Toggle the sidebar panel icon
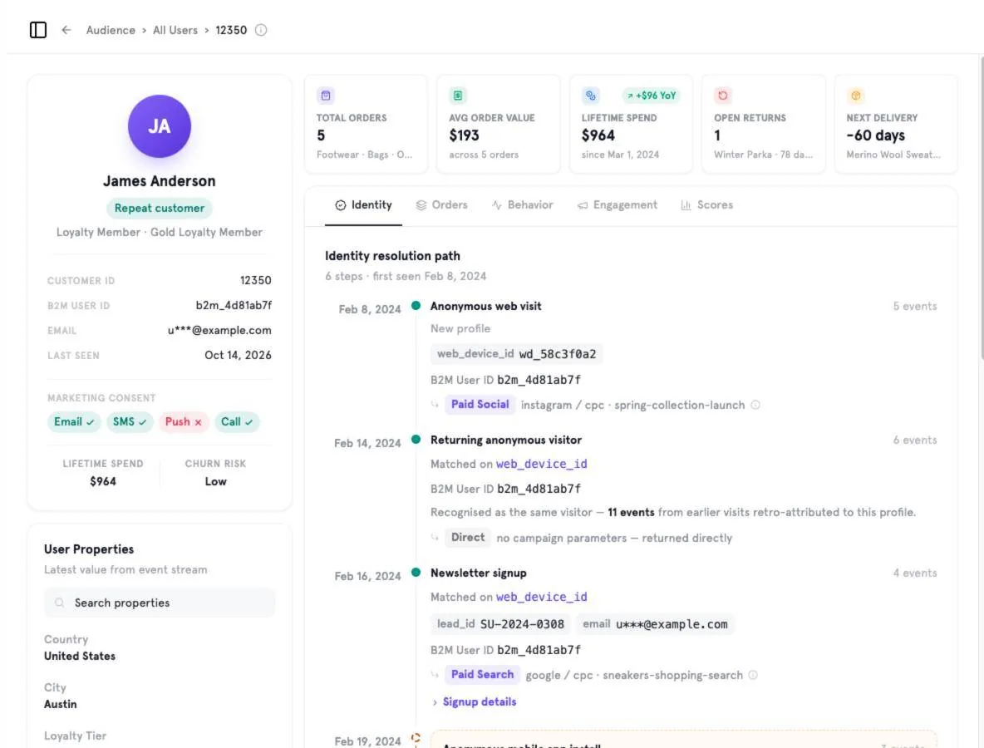 point(38,30)
